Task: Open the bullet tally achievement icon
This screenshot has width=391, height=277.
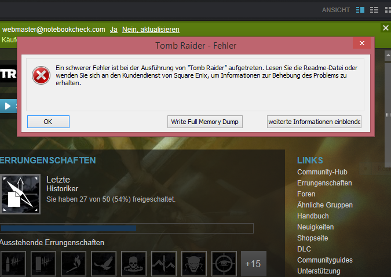Action: [x=13, y=264]
